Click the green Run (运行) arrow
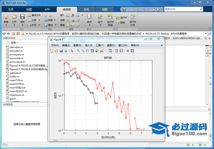Viewport: 214px width, 149px height. (100, 16)
